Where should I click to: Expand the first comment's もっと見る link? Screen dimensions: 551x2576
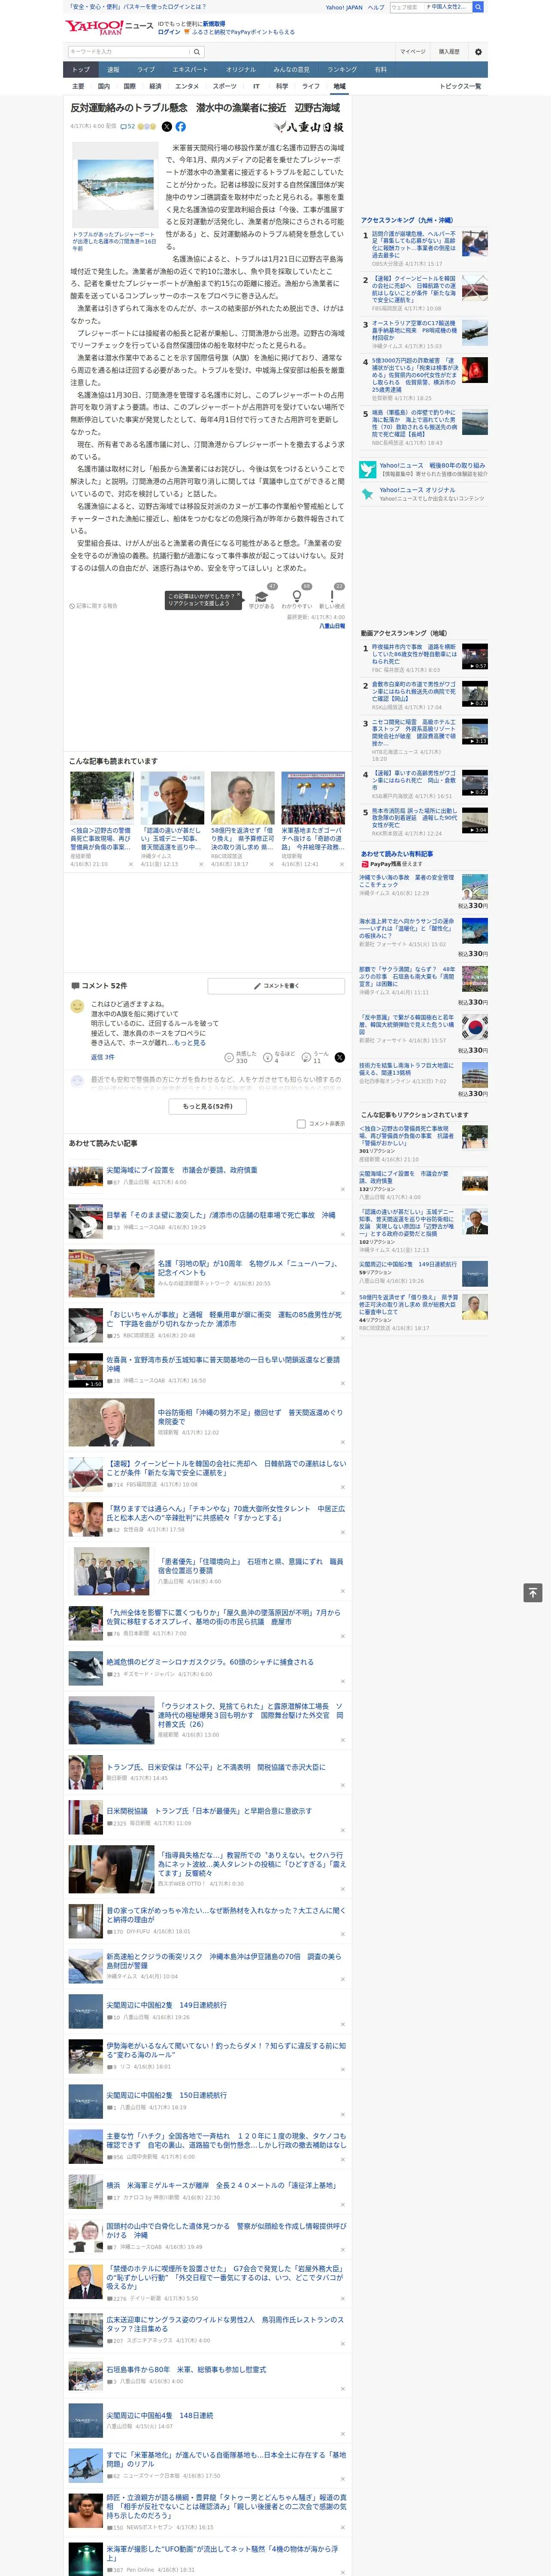click(x=190, y=1042)
